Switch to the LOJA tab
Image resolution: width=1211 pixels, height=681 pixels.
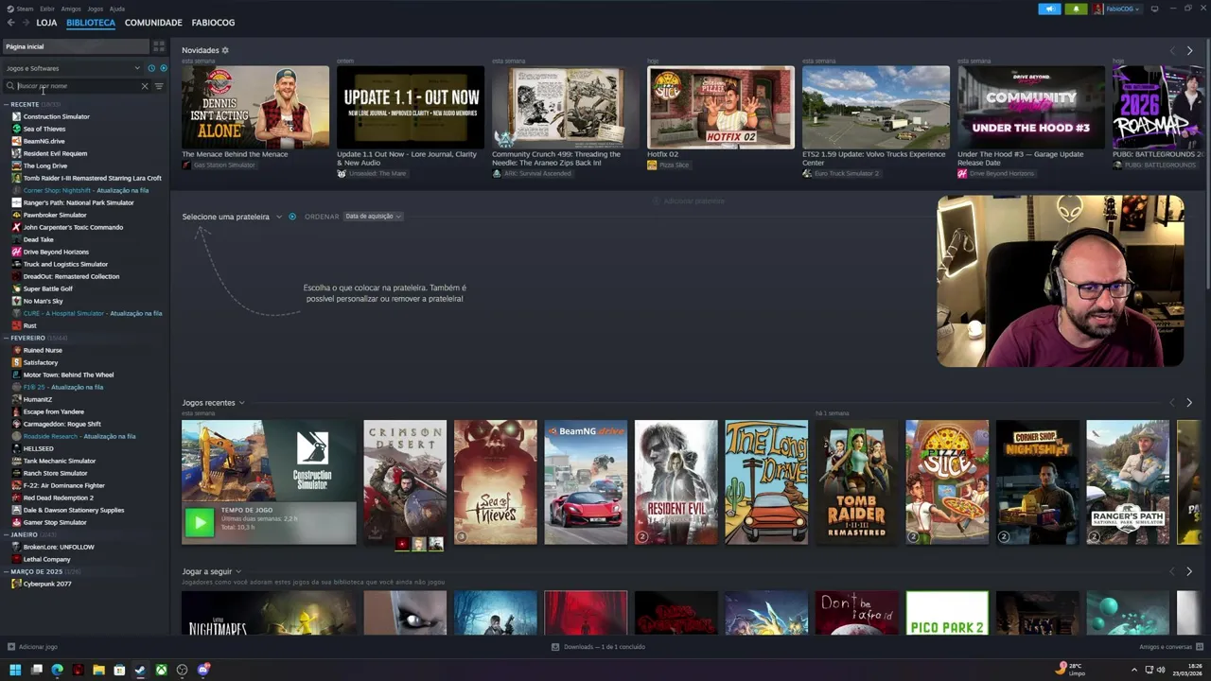pyautogui.click(x=46, y=23)
